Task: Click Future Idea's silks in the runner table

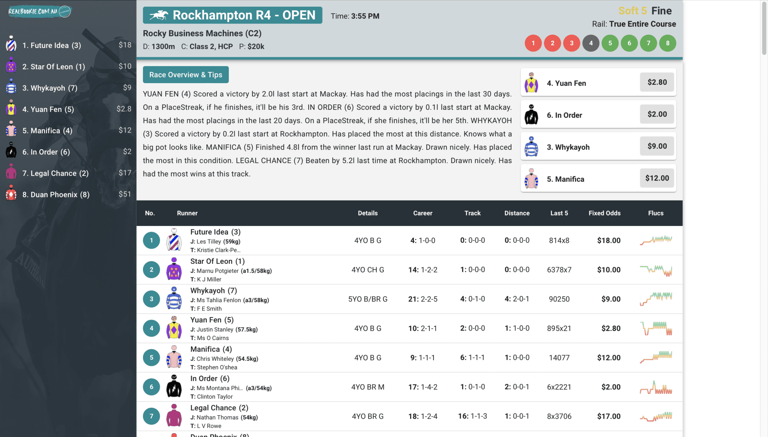Action: [x=174, y=240]
